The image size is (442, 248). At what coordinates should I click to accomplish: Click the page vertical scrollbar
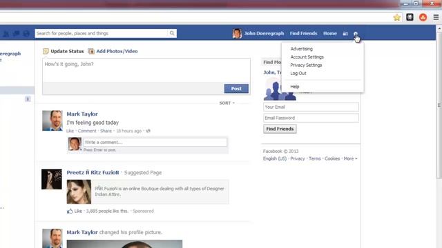point(439,105)
